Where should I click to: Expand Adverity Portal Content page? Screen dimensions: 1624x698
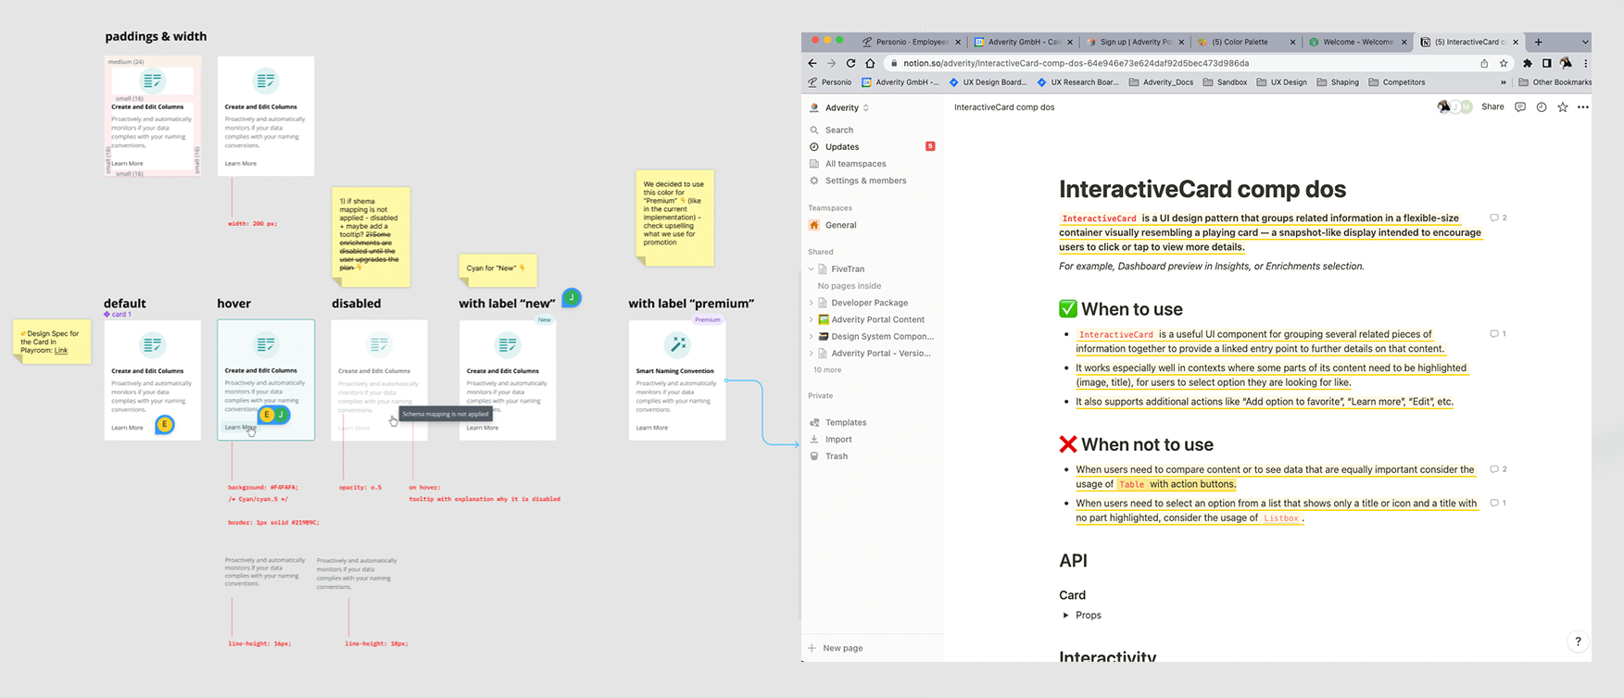point(812,319)
